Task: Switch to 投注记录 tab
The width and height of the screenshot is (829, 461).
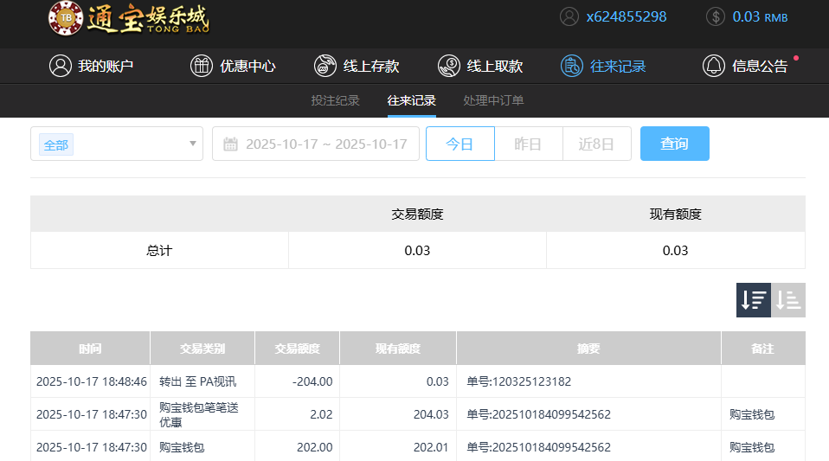Action: (335, 100)
